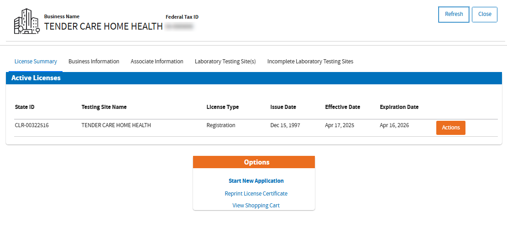Click the Close button
The height and width of the screenshot is (237, 507).
484,14
